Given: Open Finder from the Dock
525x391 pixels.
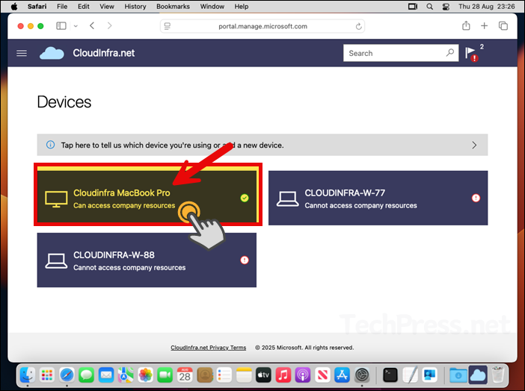Looking at the screenshot, I should click(x=28, y=375).
